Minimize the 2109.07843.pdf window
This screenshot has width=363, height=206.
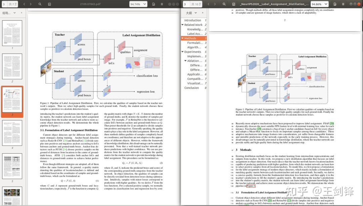click(170, 4)
